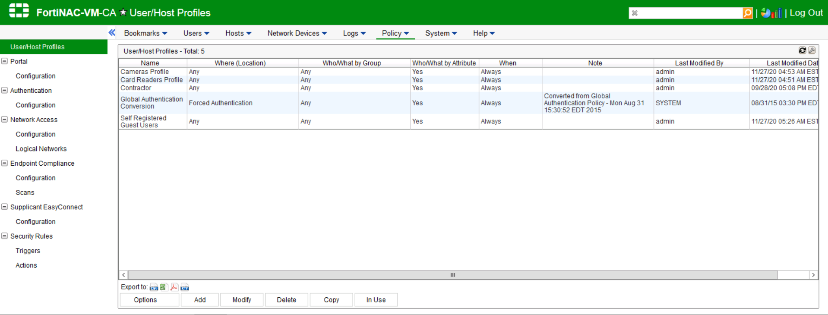
Task: Export table to Excel spreadsheet icon
Action: point(163,287)
